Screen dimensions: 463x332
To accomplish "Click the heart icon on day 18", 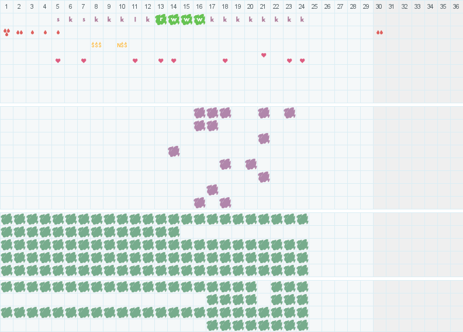I will click(x=225, y=61).
